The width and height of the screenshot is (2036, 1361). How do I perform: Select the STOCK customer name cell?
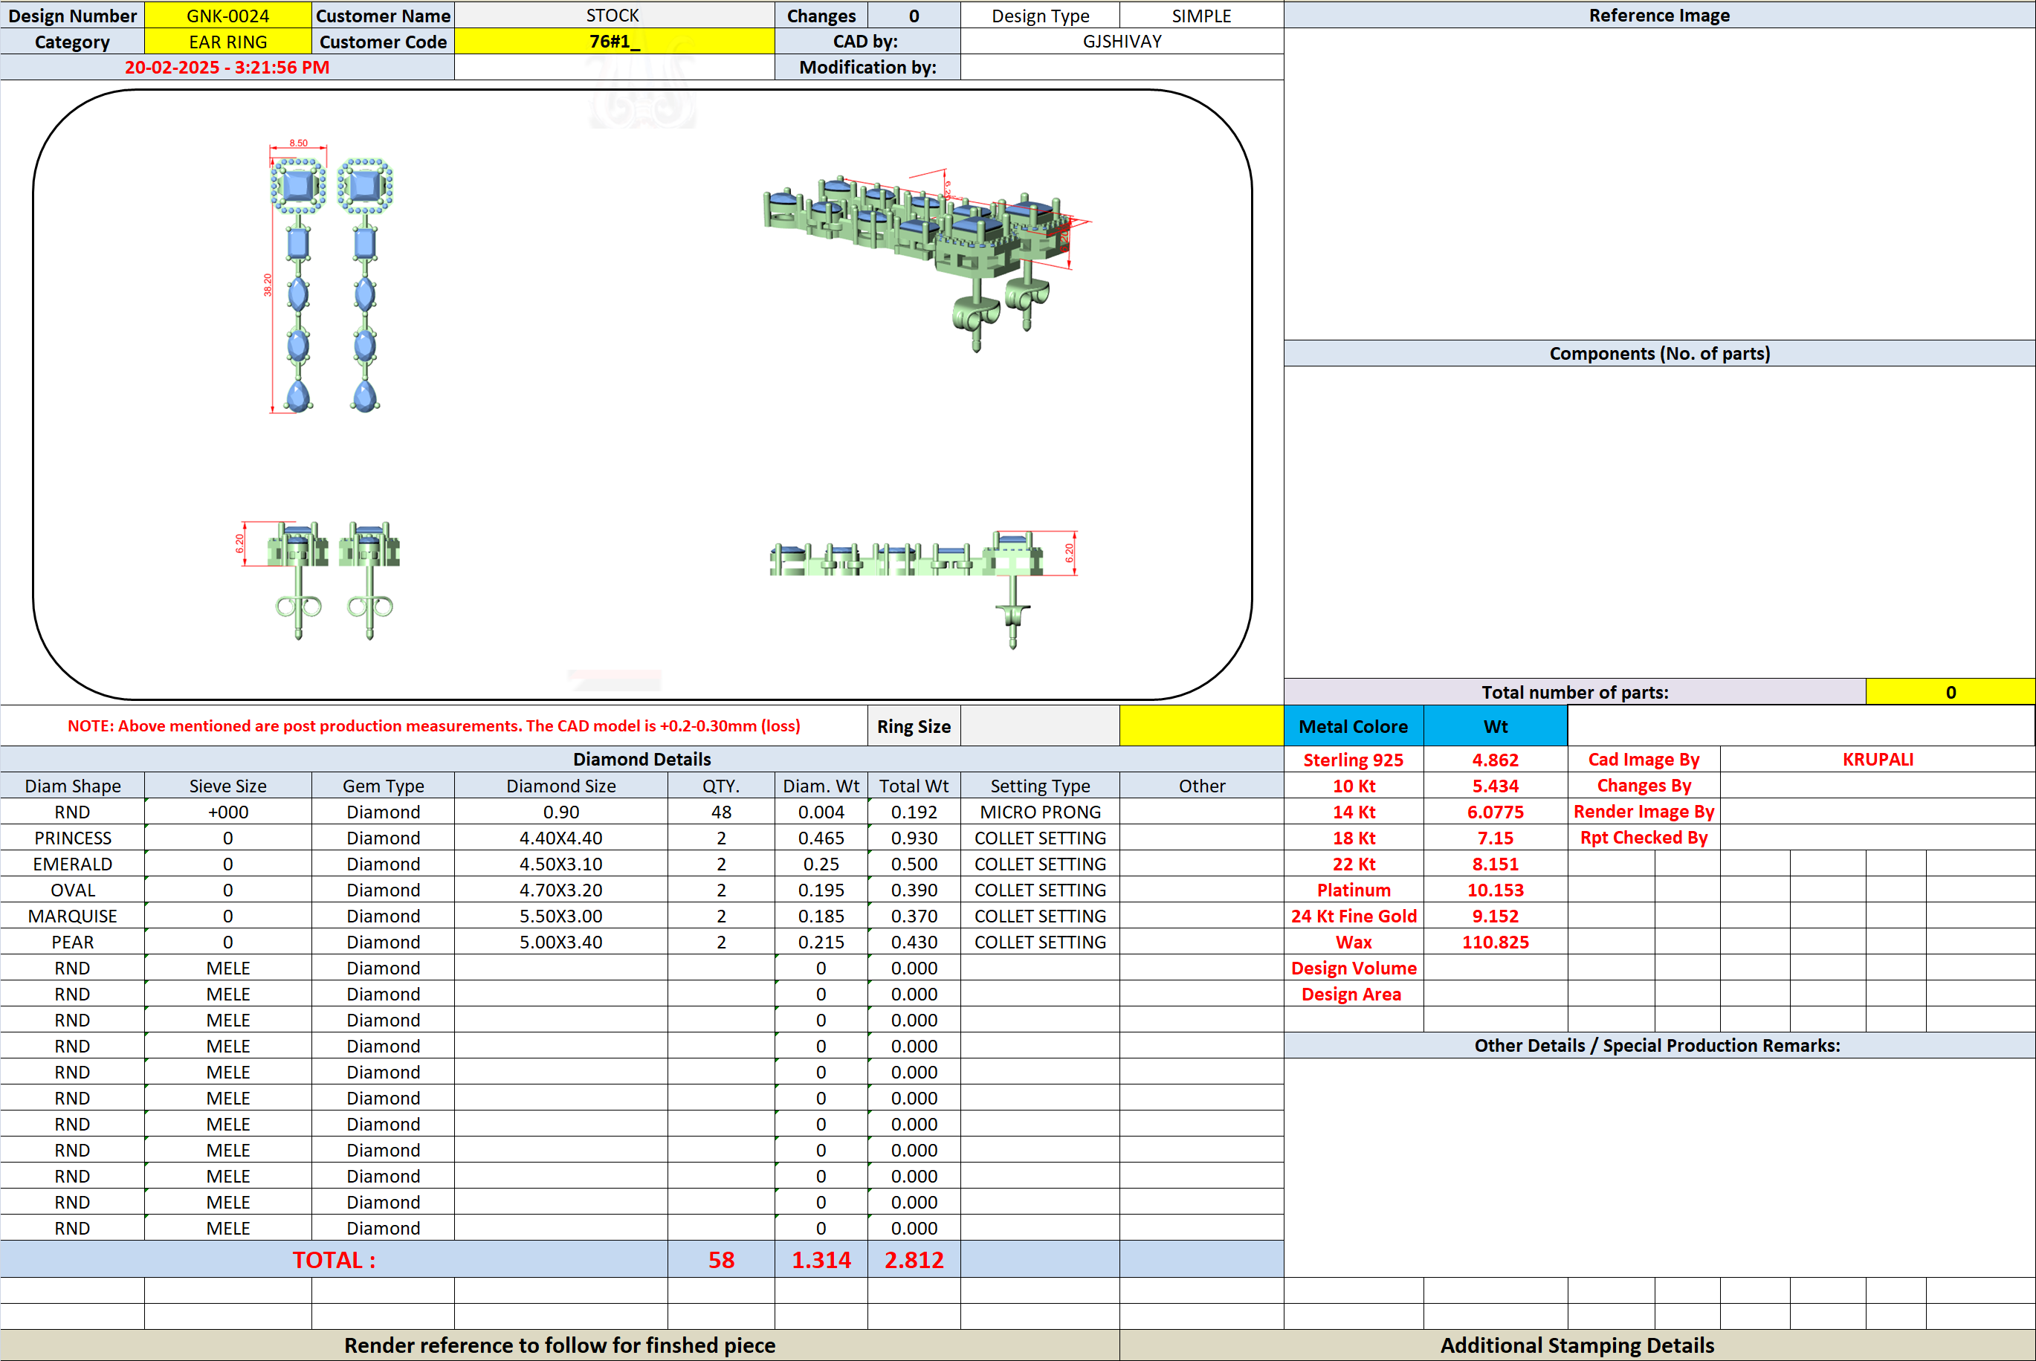[x=613, y=16]
